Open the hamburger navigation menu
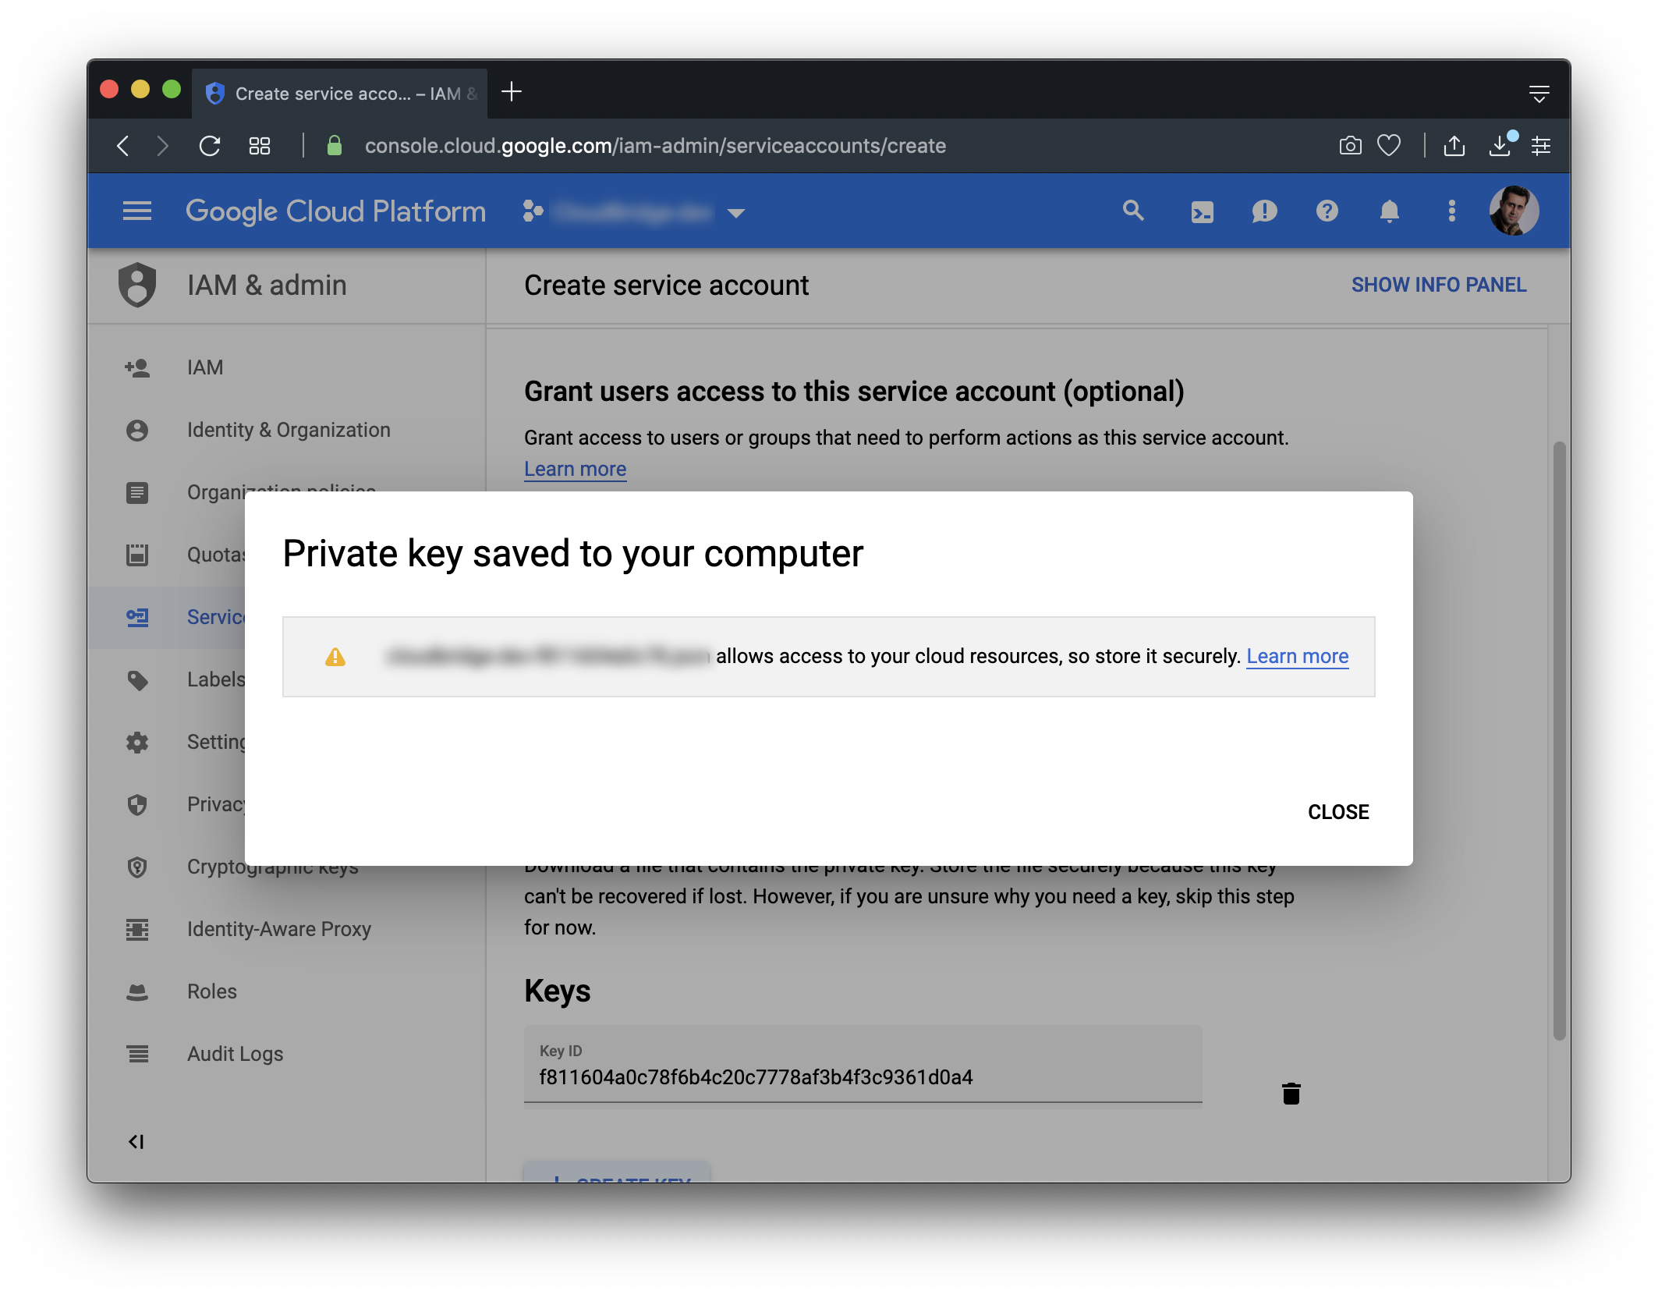The image size is (1658, 1298). (x=137, y=211)
